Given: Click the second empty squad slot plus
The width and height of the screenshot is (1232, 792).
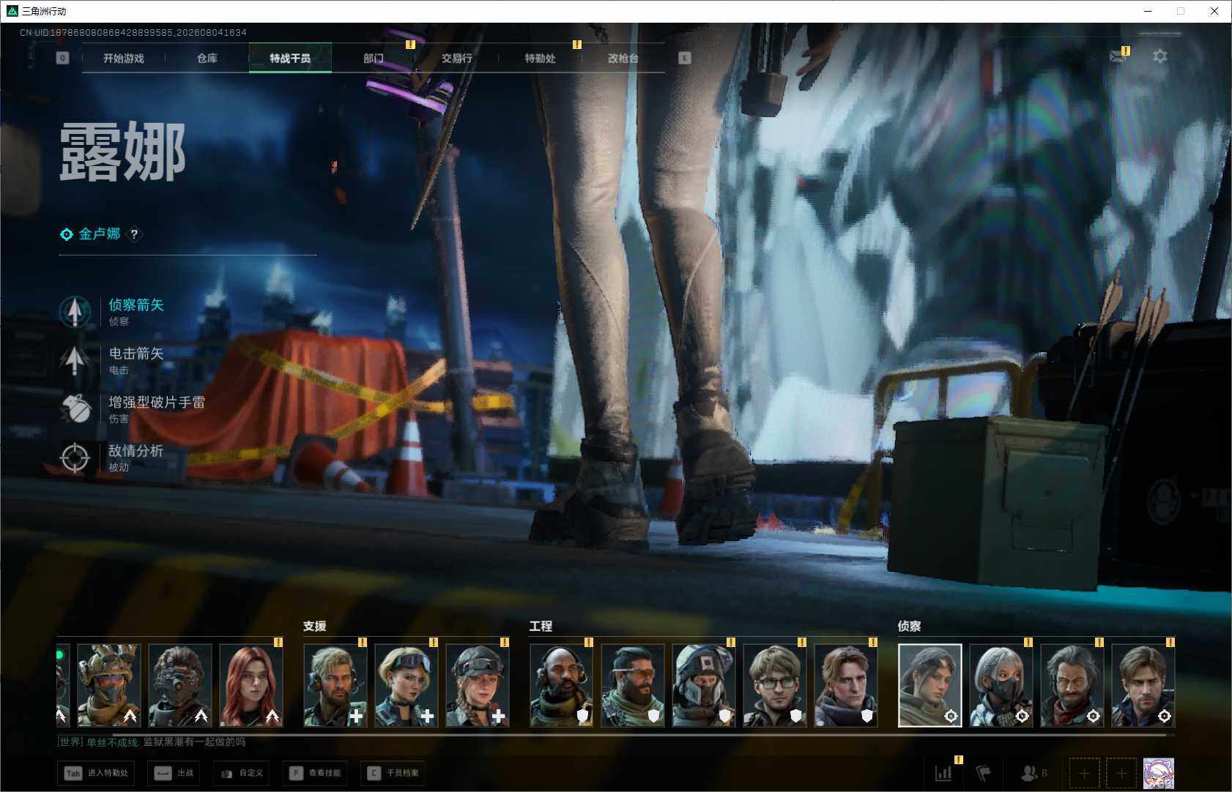Looking at the screenshot, I should tap(1121, 773).
